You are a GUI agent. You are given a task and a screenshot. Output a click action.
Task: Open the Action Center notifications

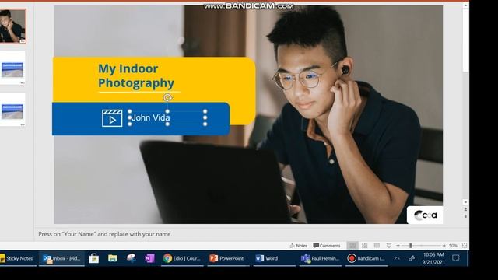[x=456, y=258]
